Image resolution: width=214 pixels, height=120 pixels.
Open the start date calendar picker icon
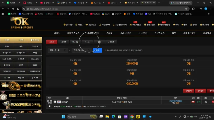[x=65, y=50]
